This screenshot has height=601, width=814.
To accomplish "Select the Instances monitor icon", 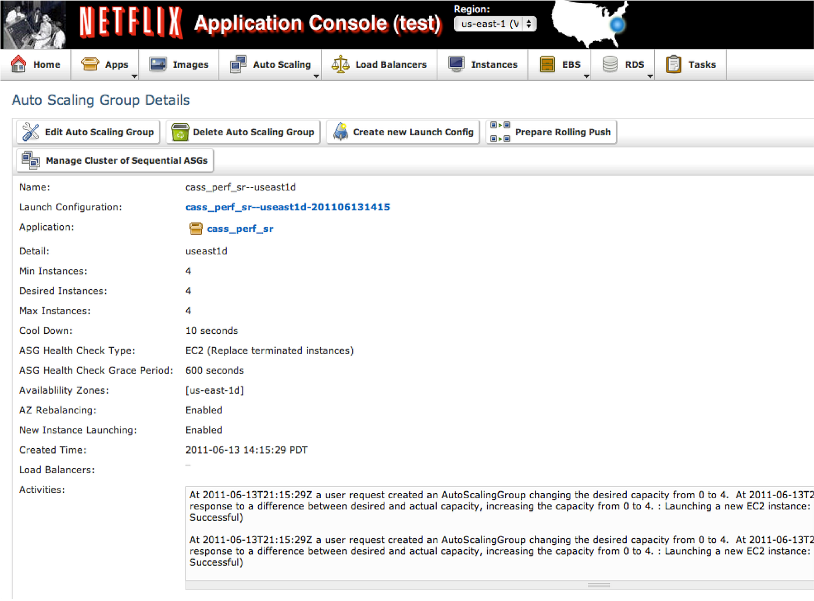I will click(x=456, y=63).
